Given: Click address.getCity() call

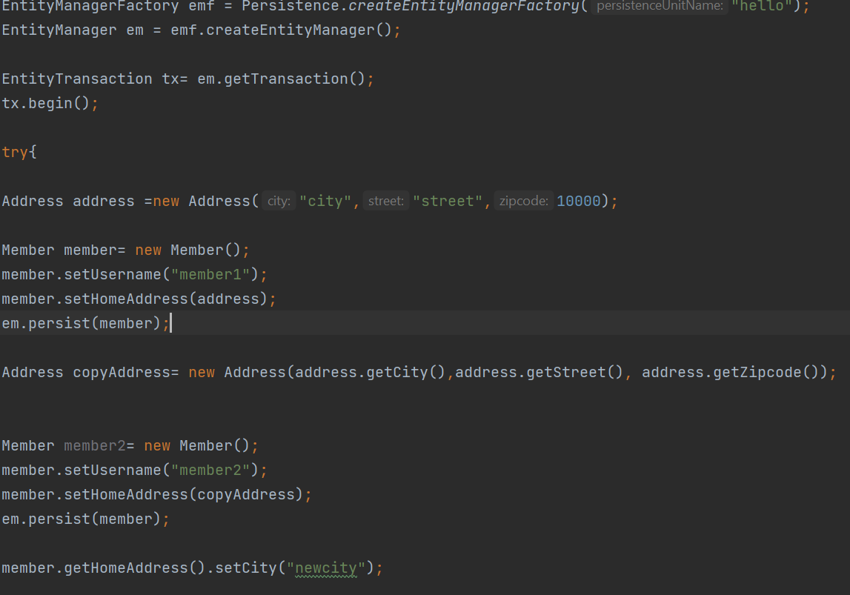Looking at the screenshot, I should [371, 373].
